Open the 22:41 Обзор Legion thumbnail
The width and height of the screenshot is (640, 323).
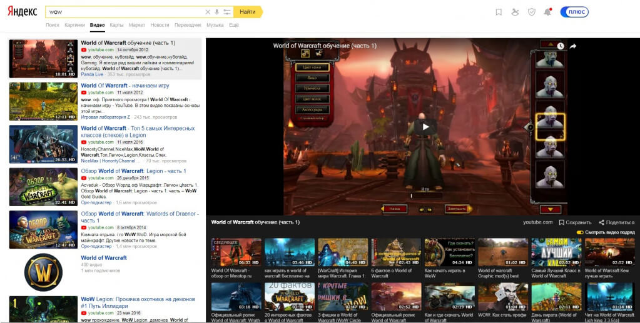pyautogui.click(x=43, y=187)
